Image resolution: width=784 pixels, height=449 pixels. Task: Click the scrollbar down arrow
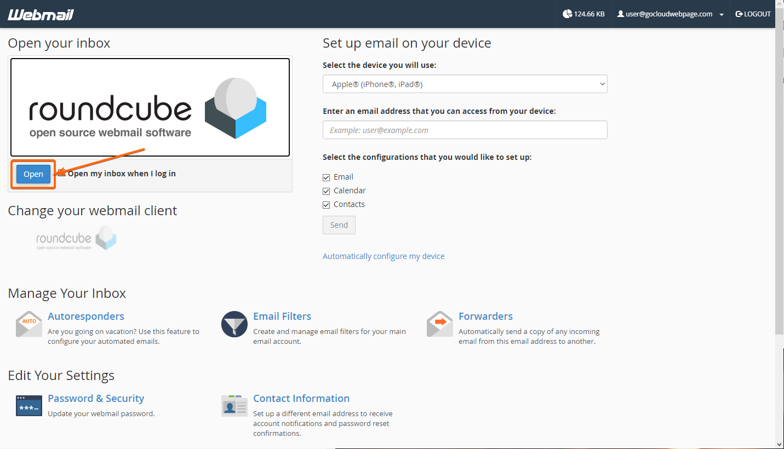pos(780,444)
